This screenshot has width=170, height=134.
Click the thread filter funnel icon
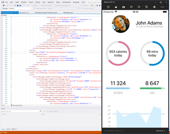pyautogui.click(x=79, y=9)
